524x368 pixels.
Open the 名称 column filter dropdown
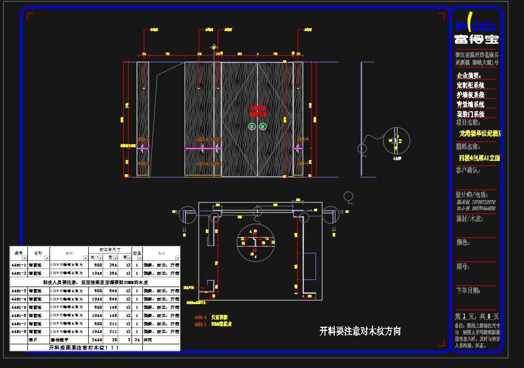(x=46, y=258)
